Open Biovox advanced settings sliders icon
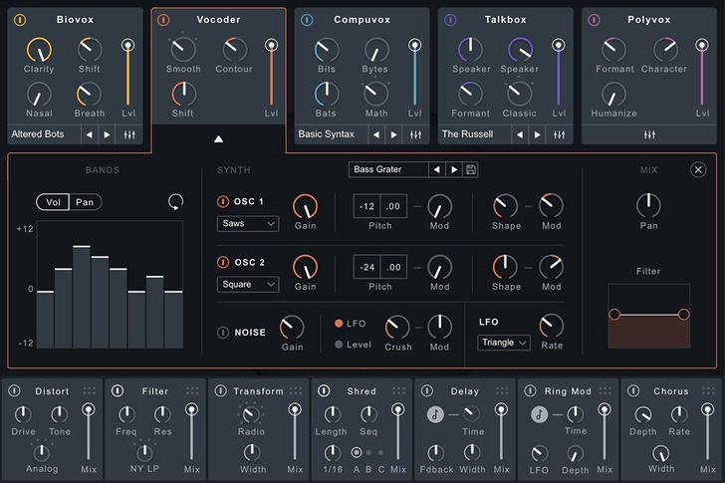725x483 pixels. click(x=130, y=134)
